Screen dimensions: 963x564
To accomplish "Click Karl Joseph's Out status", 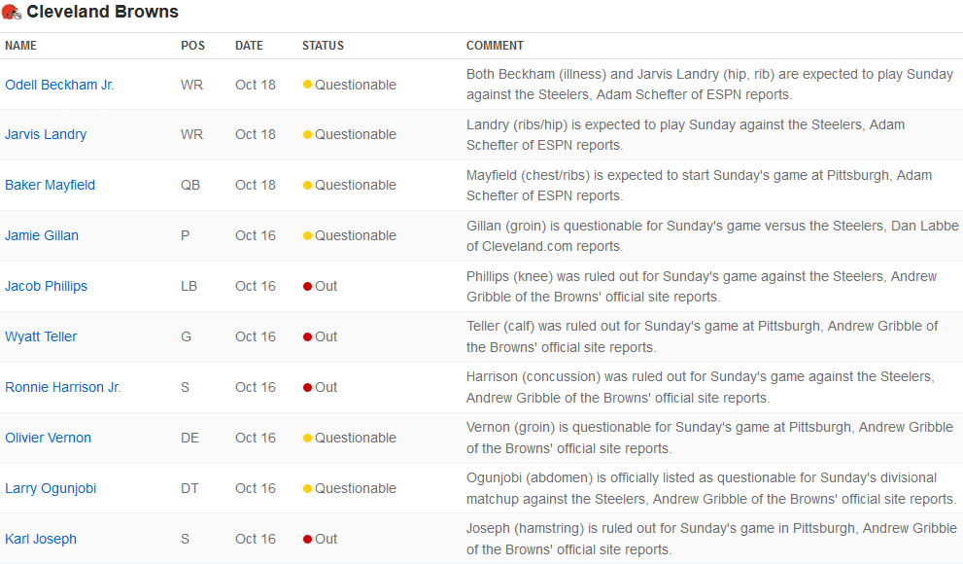I will coord(320,539).
